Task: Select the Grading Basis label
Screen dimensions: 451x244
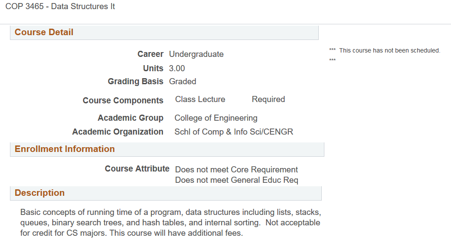Action: click(135, 82)
